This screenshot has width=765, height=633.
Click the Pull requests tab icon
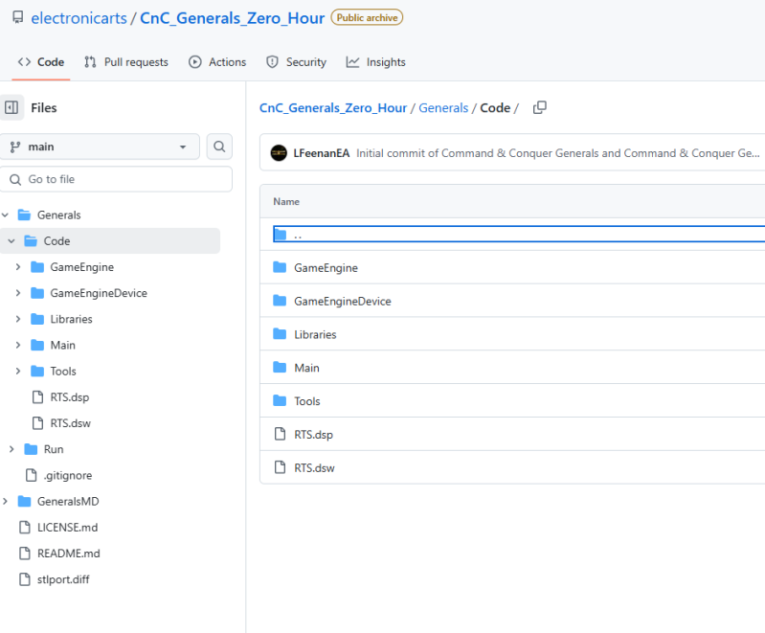click(x=90, y=62)
